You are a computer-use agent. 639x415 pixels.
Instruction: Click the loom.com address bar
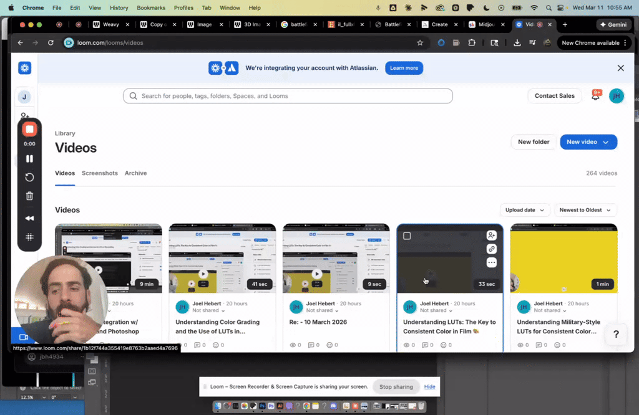click(245, 43)
